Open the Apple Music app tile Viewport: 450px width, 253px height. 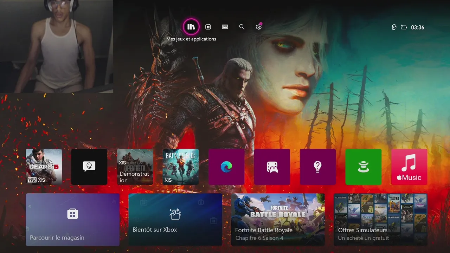tap(409, 167)
